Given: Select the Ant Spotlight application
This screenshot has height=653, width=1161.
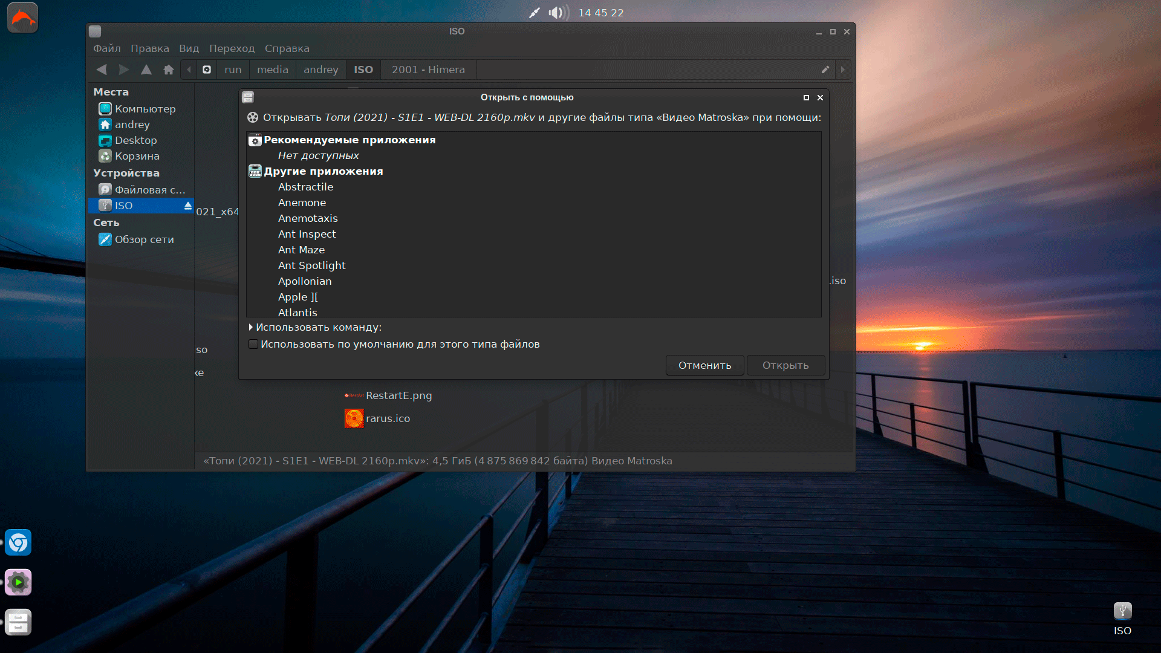Looking at the screenshot, I should coord(311,265).
